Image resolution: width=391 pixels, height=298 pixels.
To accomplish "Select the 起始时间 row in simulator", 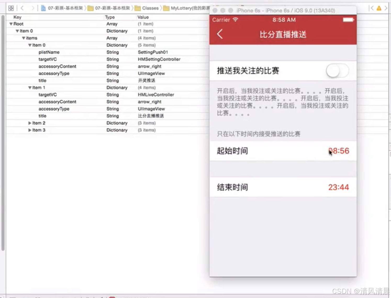I will click(x=283, y=151).
